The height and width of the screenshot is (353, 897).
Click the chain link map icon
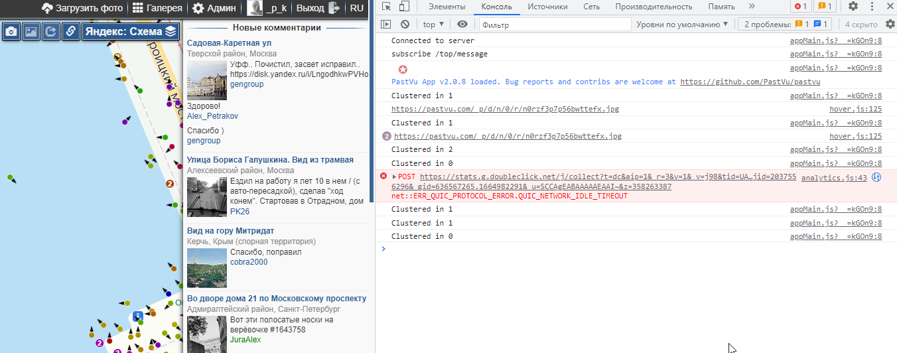71,31
